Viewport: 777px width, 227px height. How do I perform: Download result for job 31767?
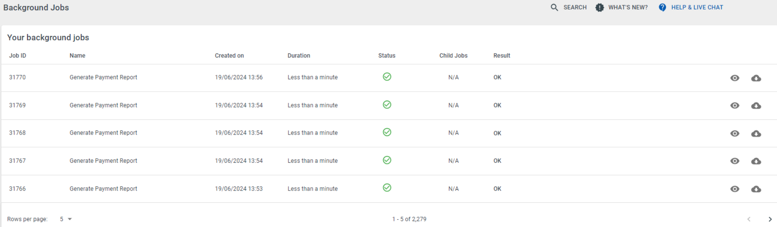pos(756,161)
